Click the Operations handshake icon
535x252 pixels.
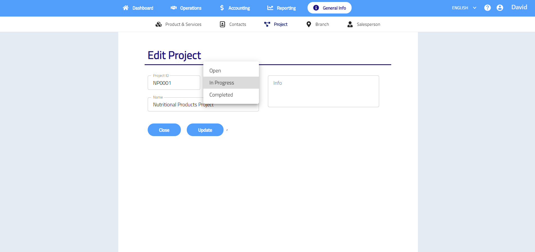[174, 8]
